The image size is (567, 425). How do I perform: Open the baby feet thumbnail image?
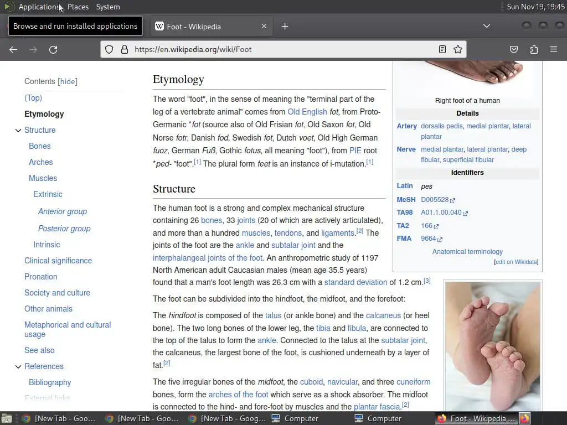492,346
